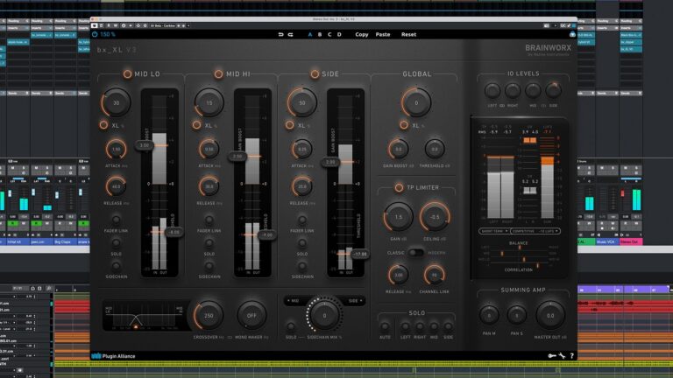The image size is (673, 378).
Task: Click the MID HI solo button
Action: (209, 243)
